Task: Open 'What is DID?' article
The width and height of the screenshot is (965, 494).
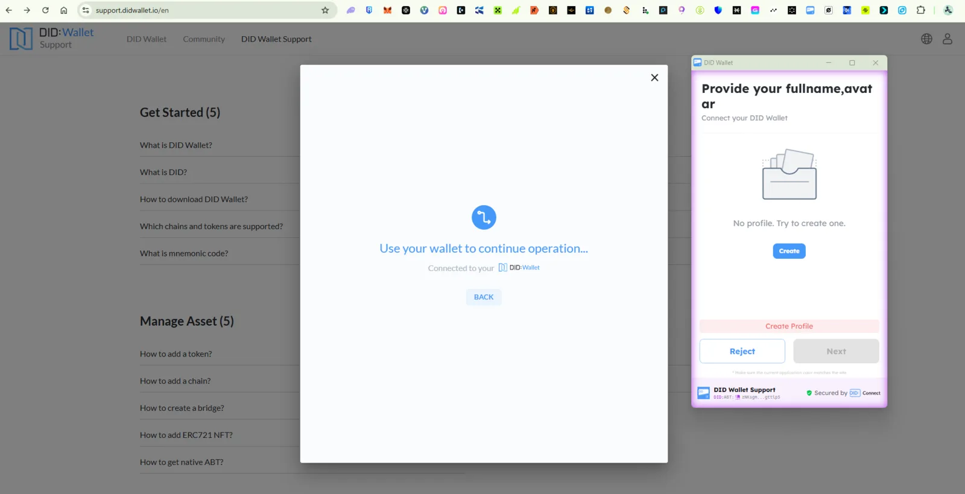Action: (x=163, y=173)
